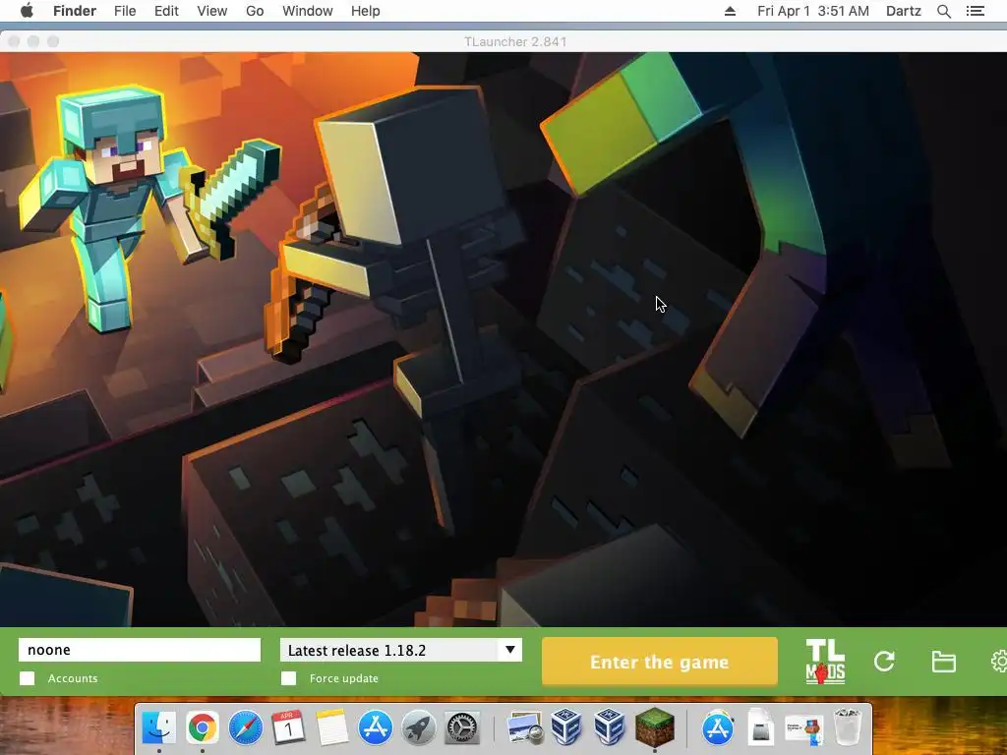Click the username field containing noone
The image size is (1007, 755).
pos(140,650)
